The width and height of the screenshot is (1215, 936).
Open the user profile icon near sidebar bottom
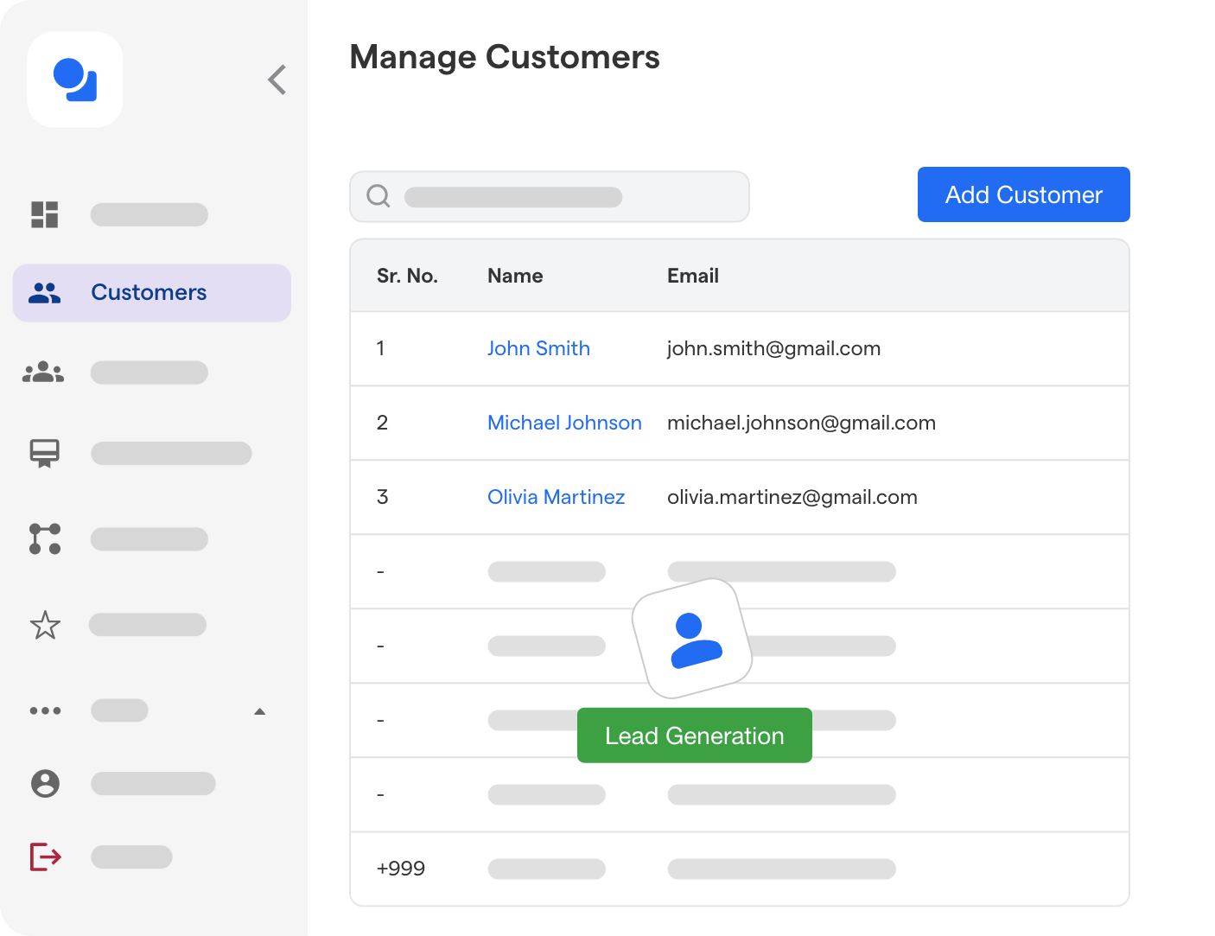coord(45,784)
